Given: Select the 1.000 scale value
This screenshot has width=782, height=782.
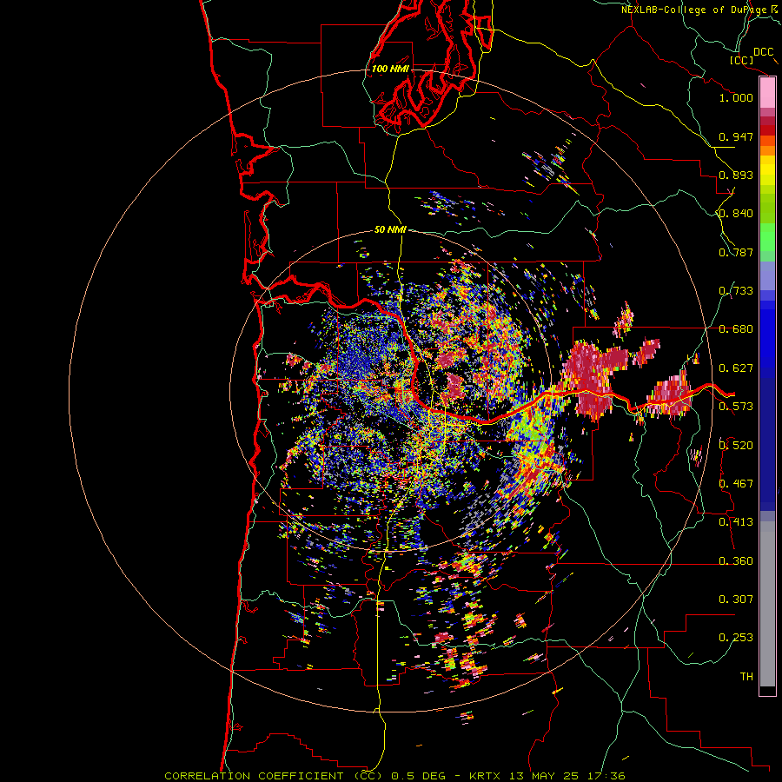Looking at the screenshot, I should pyautogui.click(x=736, y=97).
